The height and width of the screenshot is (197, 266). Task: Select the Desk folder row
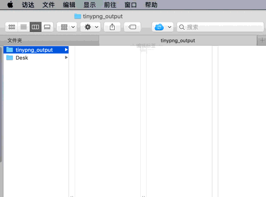[x=36, y=58]
